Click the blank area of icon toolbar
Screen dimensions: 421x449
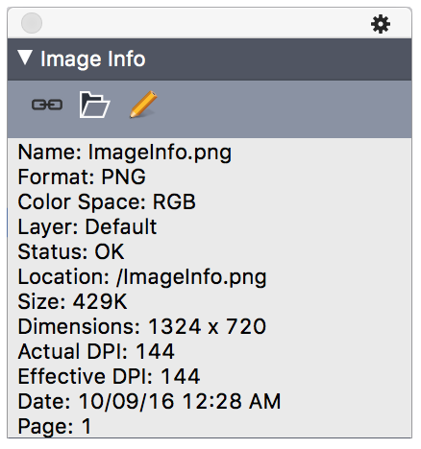(282, 108)
